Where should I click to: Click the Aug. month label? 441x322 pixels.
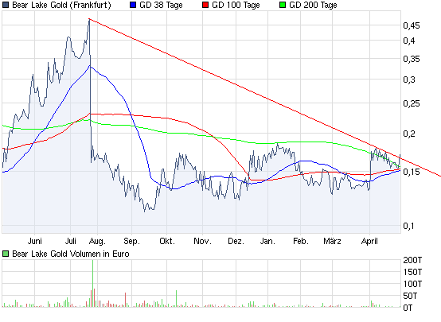coord(97,242)
